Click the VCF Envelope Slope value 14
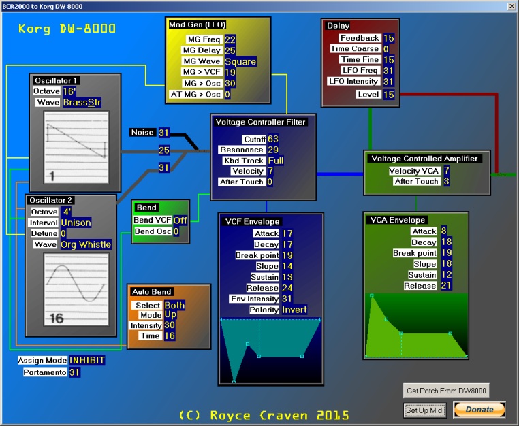519x426 pixels. click(287, 266)
